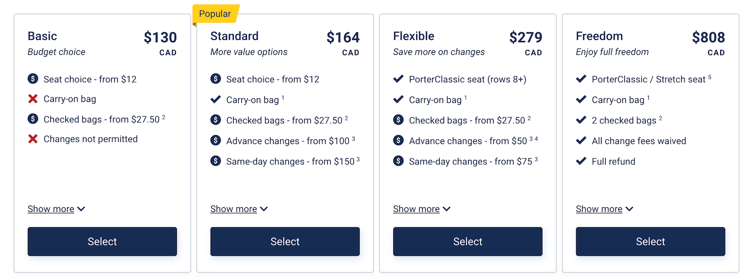
Task: Select the Standard fare for $164
Action: click(285, 242)
